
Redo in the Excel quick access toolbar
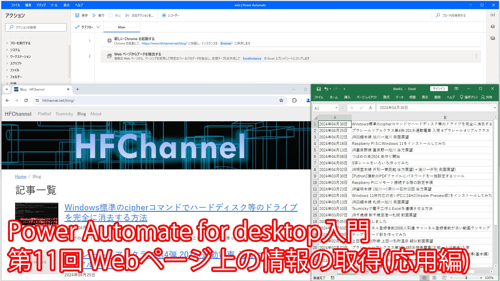point(335,89)
